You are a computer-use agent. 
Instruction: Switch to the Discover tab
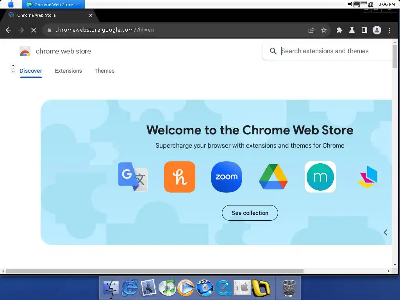(x=31, y=71)
